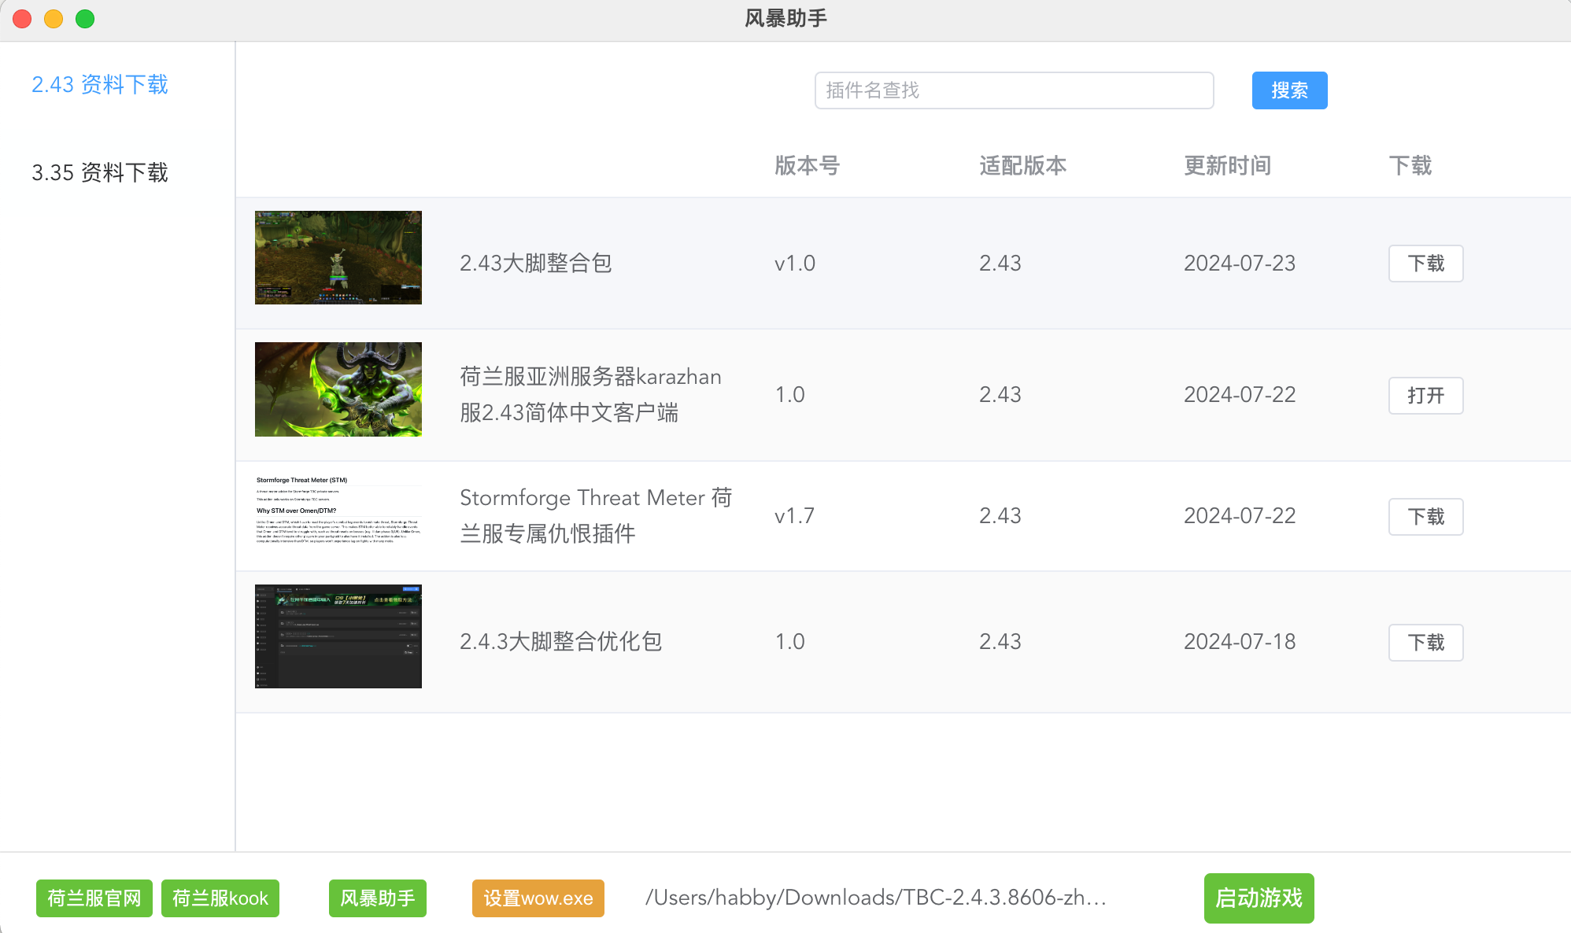1571x933 pixels.
Task: Launch the game with 启动游戏
Action: click(1259, 898)
